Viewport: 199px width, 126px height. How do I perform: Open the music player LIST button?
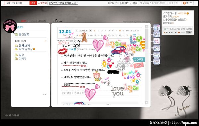(x=188, y=32)
